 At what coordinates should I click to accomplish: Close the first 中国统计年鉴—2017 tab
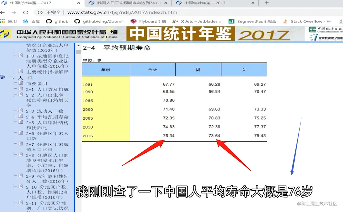78,3
